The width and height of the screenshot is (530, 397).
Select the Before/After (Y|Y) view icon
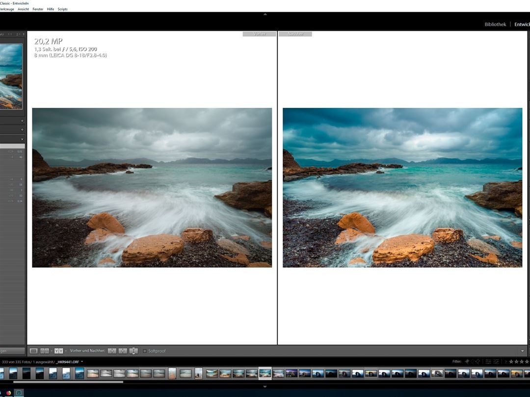(x=58, y=351)
